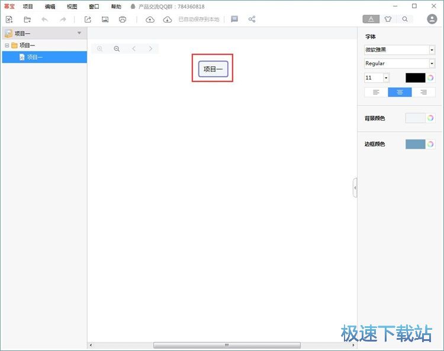Export the mind map as image
This screenshot has width=444, height=351.
click(105, 19)
